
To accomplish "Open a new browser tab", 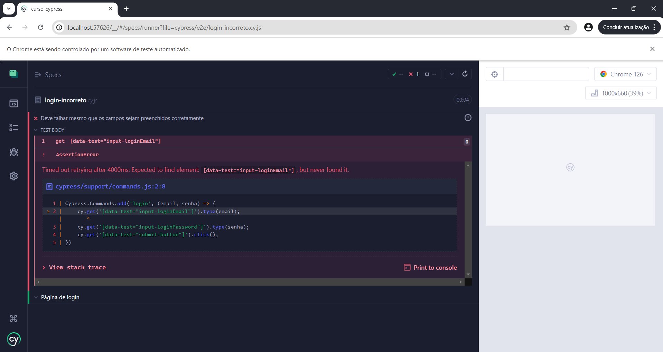I will pos(126,9).
